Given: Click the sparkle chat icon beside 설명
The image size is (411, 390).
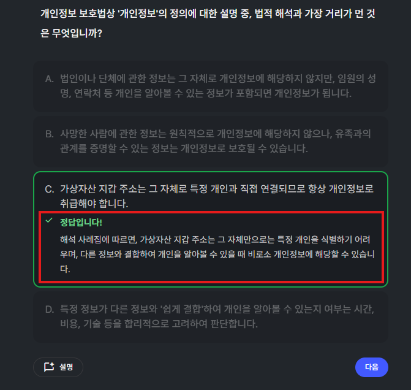Looking at the screenshot, I should click(49, 367).
